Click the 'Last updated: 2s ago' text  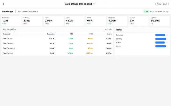pyautogui.click(x=160, y=11)
